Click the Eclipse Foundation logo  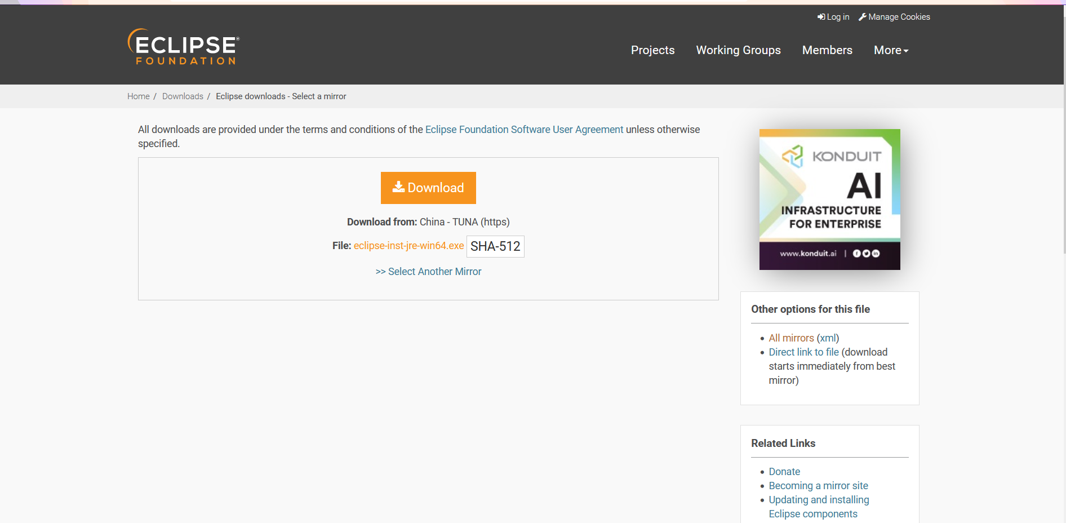coord(184,47)
